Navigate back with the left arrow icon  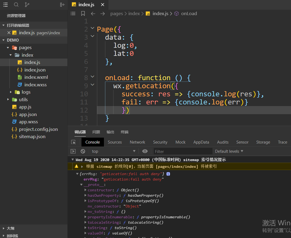pos(93,13)
